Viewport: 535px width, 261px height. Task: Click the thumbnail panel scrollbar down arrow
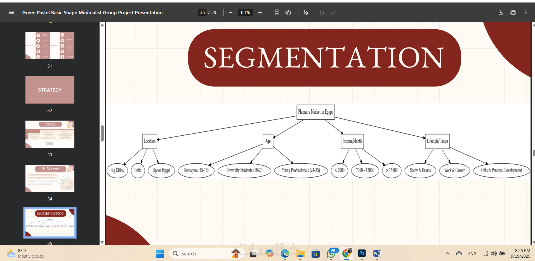102,242
